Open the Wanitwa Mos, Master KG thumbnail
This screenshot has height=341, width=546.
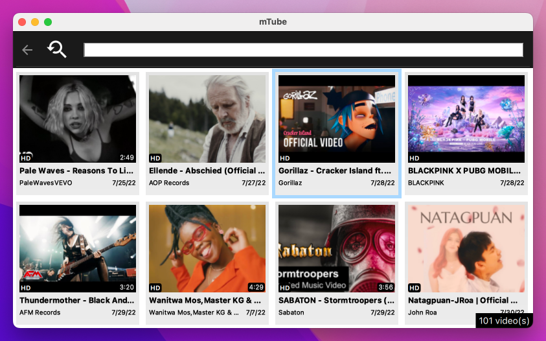(207, 248)
